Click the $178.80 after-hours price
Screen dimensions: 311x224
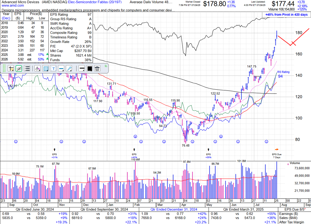click(x=215, y=4)
